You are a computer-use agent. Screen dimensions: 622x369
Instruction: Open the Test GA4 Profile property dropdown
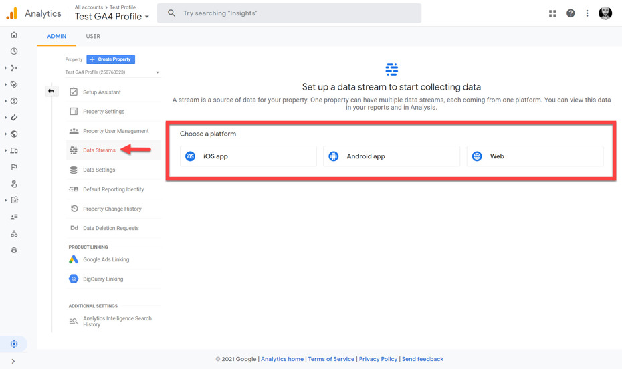pyautogui.click(x=112, y=72)
